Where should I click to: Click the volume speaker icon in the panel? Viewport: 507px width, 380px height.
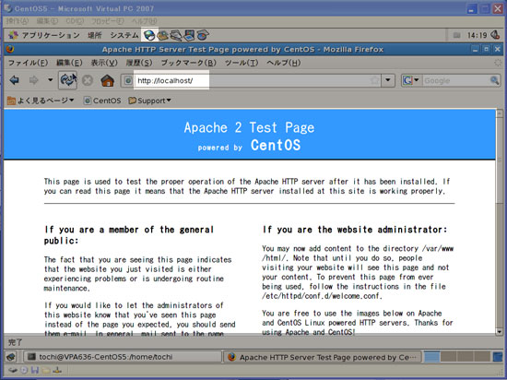(495, 35)
